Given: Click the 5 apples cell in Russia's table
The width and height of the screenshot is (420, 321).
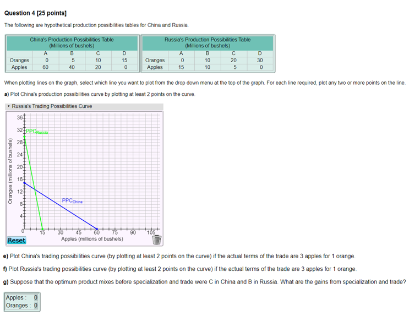Looking at the screenshot, I should pos(235,67).
